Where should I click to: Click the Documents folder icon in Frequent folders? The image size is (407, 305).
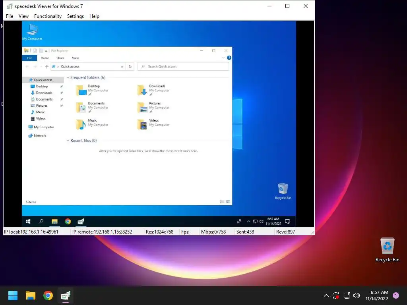click(x=81, y=108)
